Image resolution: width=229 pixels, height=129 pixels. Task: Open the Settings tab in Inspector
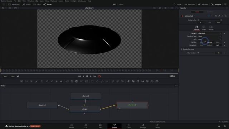(x=211, y=28)
